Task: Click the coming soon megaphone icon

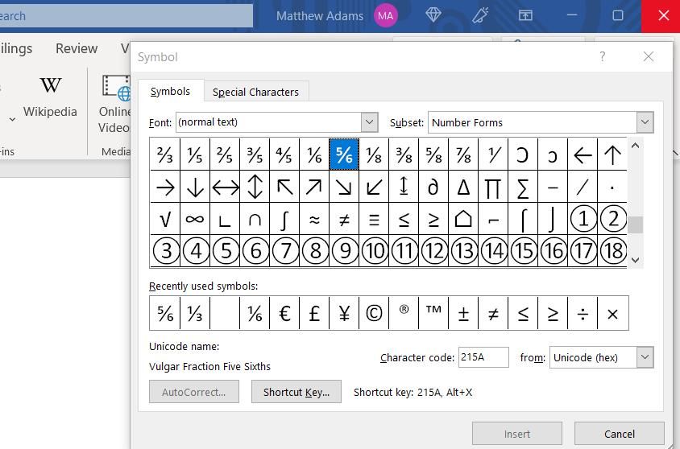Action: click(480, 15)
